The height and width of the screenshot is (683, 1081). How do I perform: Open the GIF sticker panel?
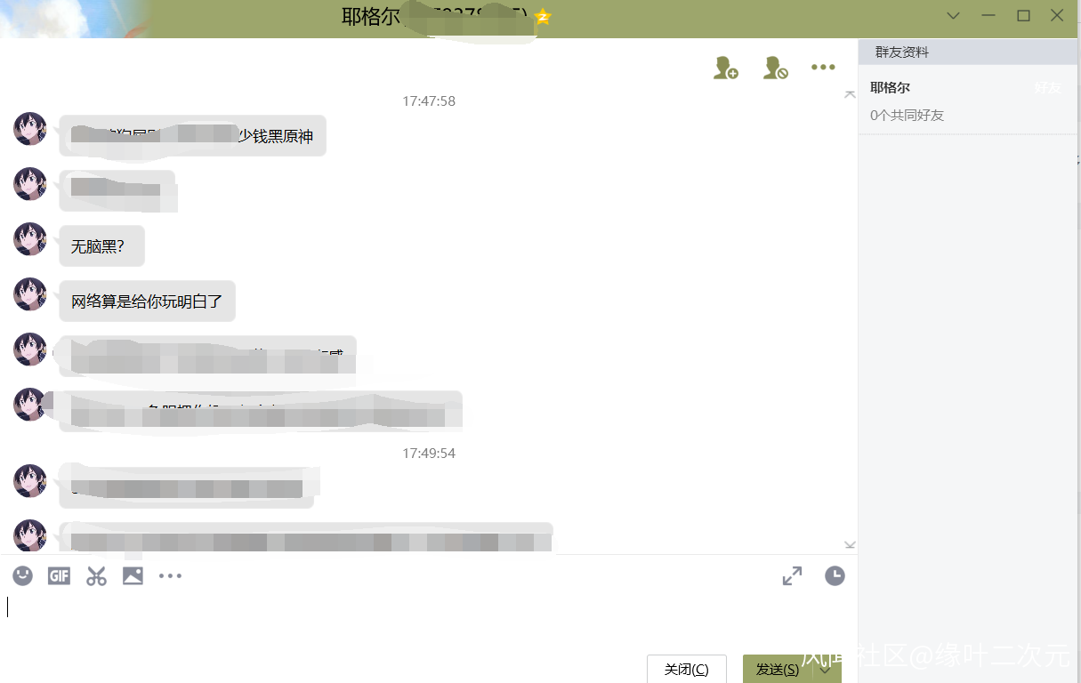(x=59, y=576)
